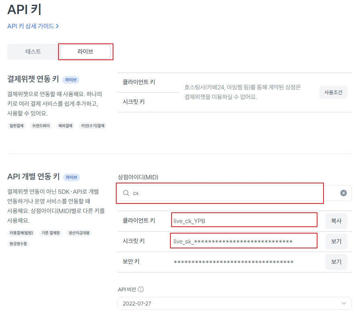
Task: Click the 시크릿 키 label in 결제위젯 section
Action: coord(134,102)
